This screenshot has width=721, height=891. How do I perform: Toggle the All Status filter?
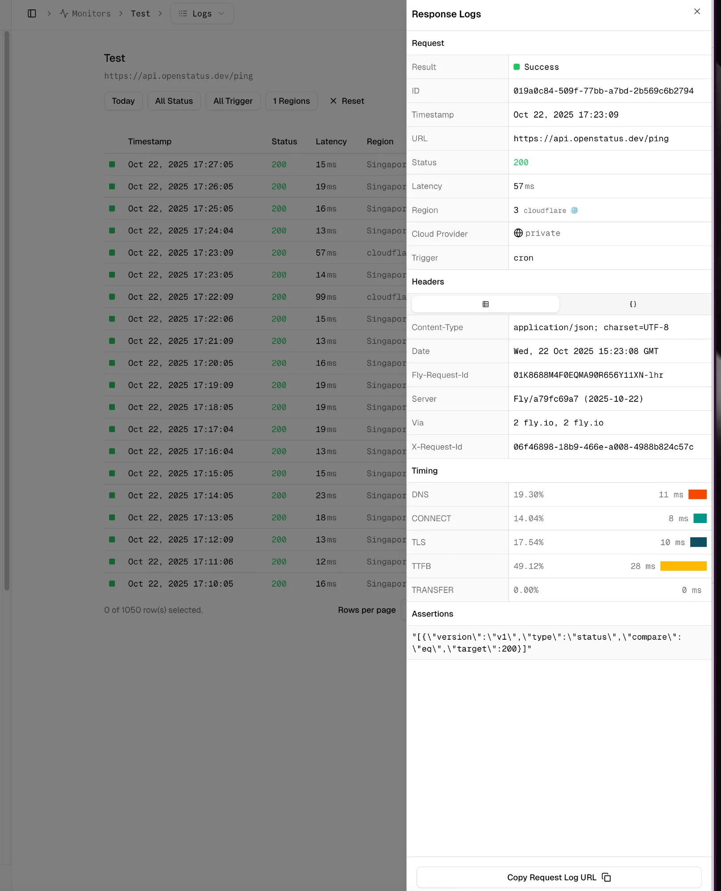[174, 101]
